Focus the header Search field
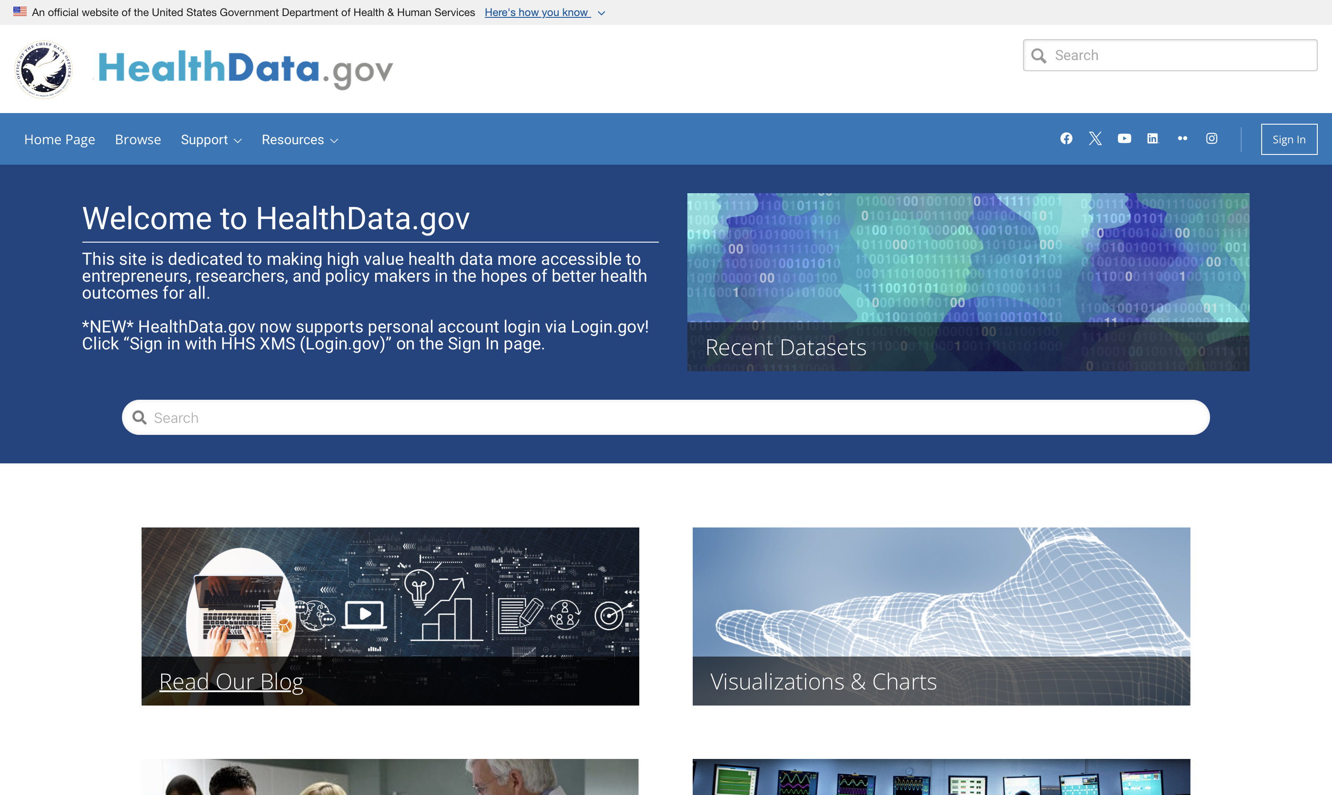 coord(1170,55)
